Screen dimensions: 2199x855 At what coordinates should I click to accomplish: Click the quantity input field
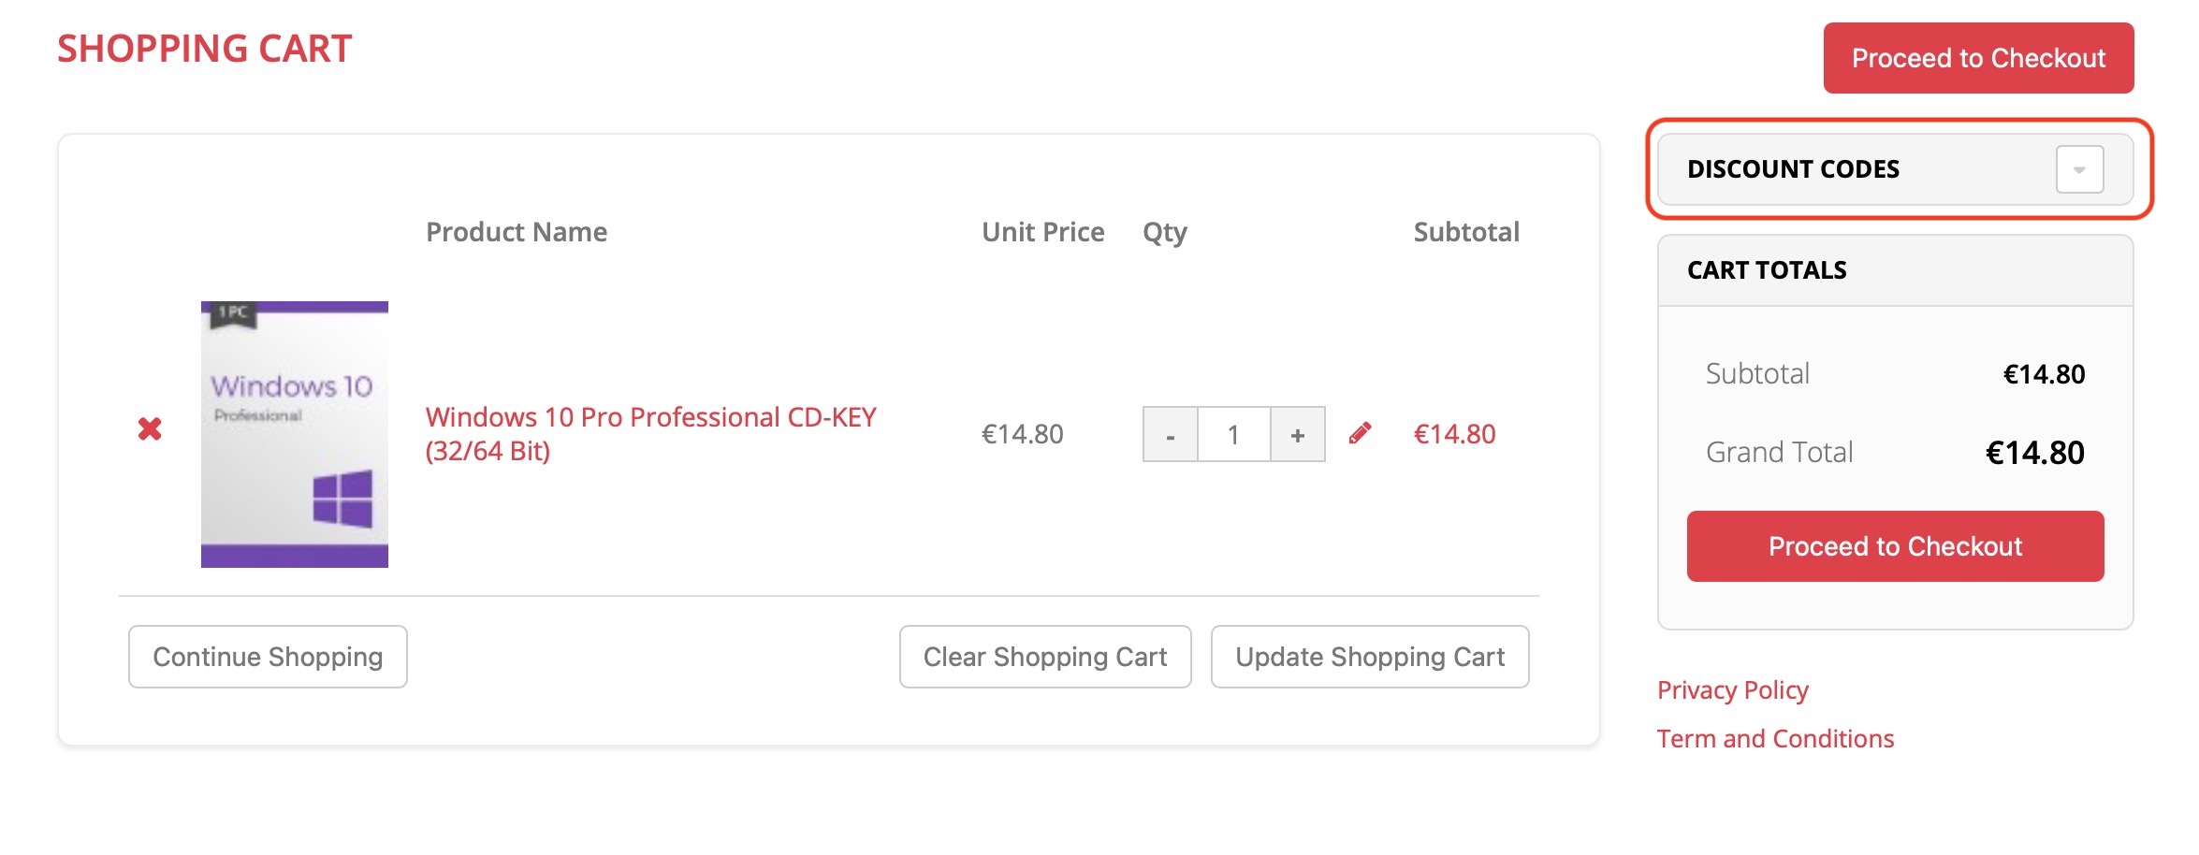[x=1233, y=435]
